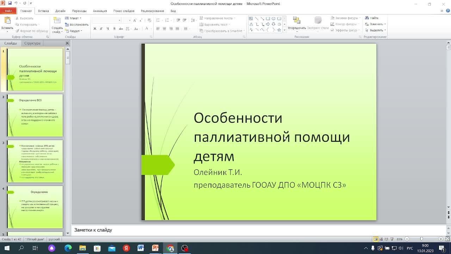The width and height of the screenshot is (451, 254).
Task: Select slide 3 thumbnail in the panel
Action: click(35, 161)
